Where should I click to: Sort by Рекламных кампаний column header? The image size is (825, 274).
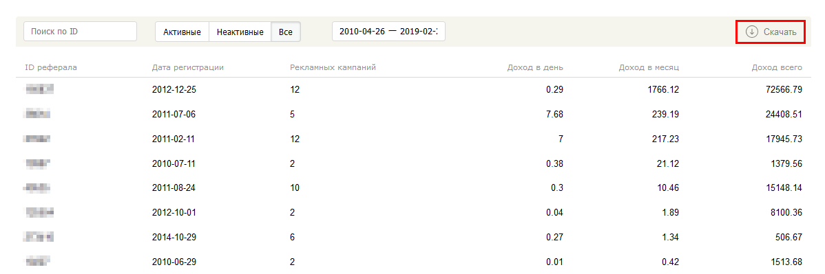click(x=333, y=67)
